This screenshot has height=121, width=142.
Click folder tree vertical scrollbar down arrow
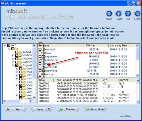pos(34,97)
